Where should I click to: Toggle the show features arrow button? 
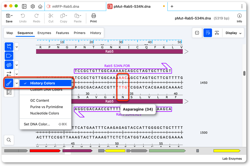[x=9, y=56]
